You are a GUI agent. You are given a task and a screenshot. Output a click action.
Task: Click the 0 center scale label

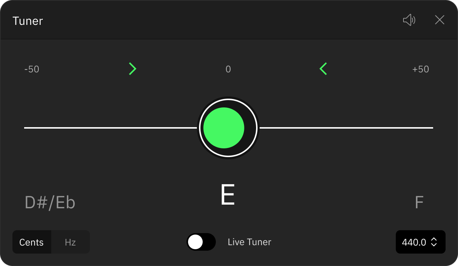point(228,69)
